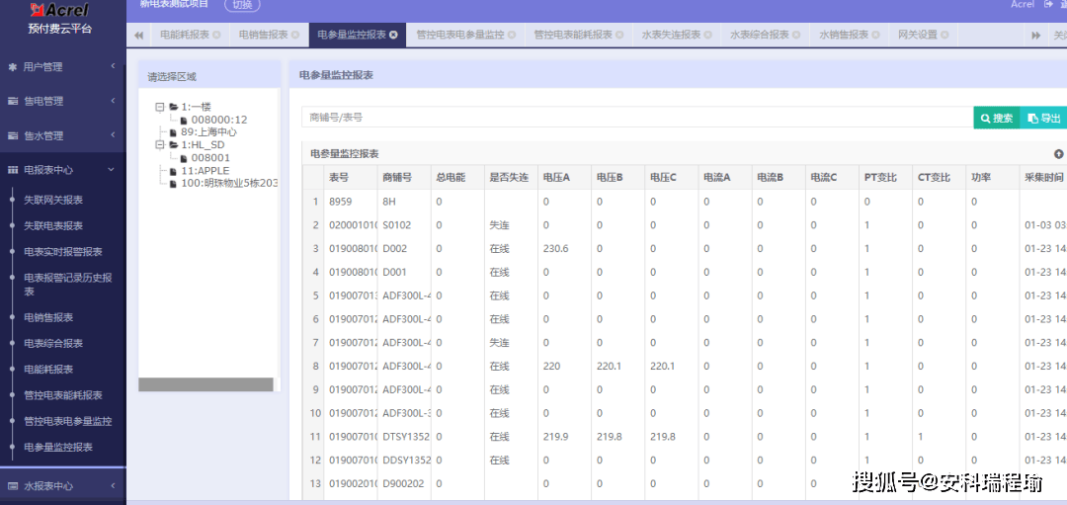Click the 售电管理 sidebar icon
Image resolution: width=1067 pixels, height=505 pixels.
(12, 101)
